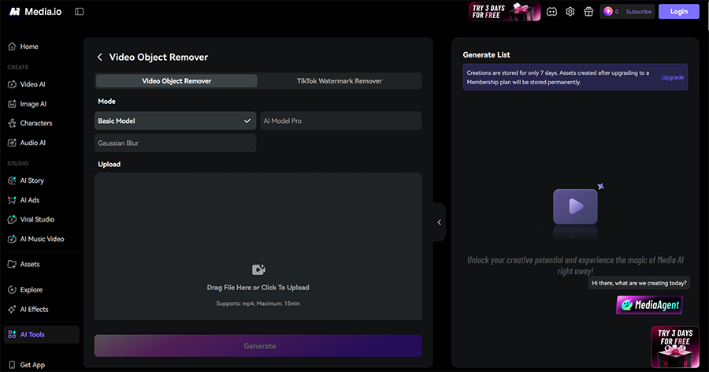Click the AI Tools grid icon
This screenshot has width=709, height=372.
coord(12,334)
